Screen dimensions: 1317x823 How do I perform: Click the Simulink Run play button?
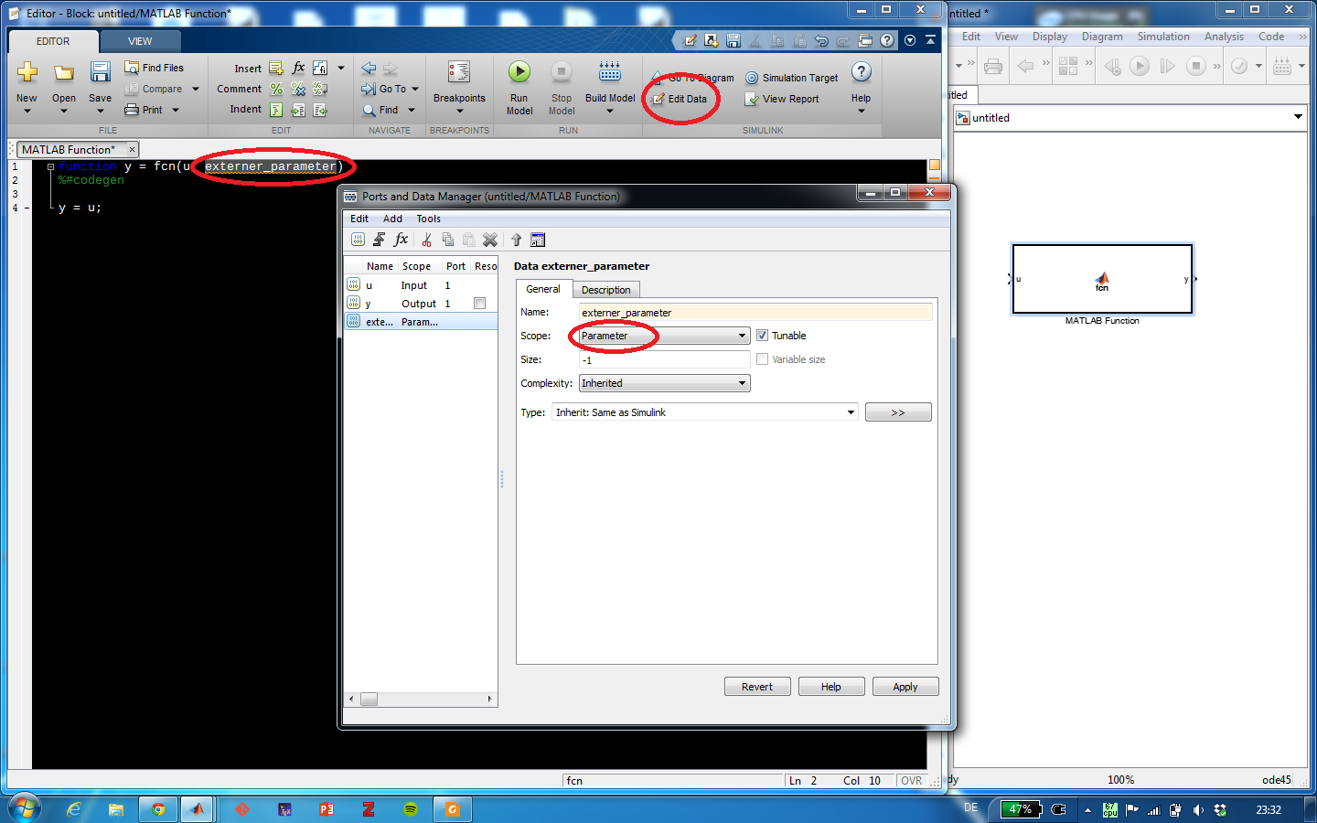tap(1140, 66)
